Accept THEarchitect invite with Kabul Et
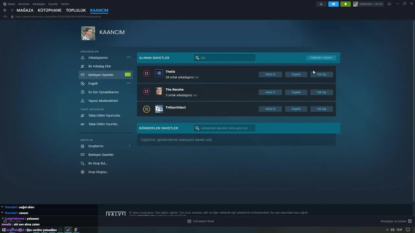 [270, 109]
